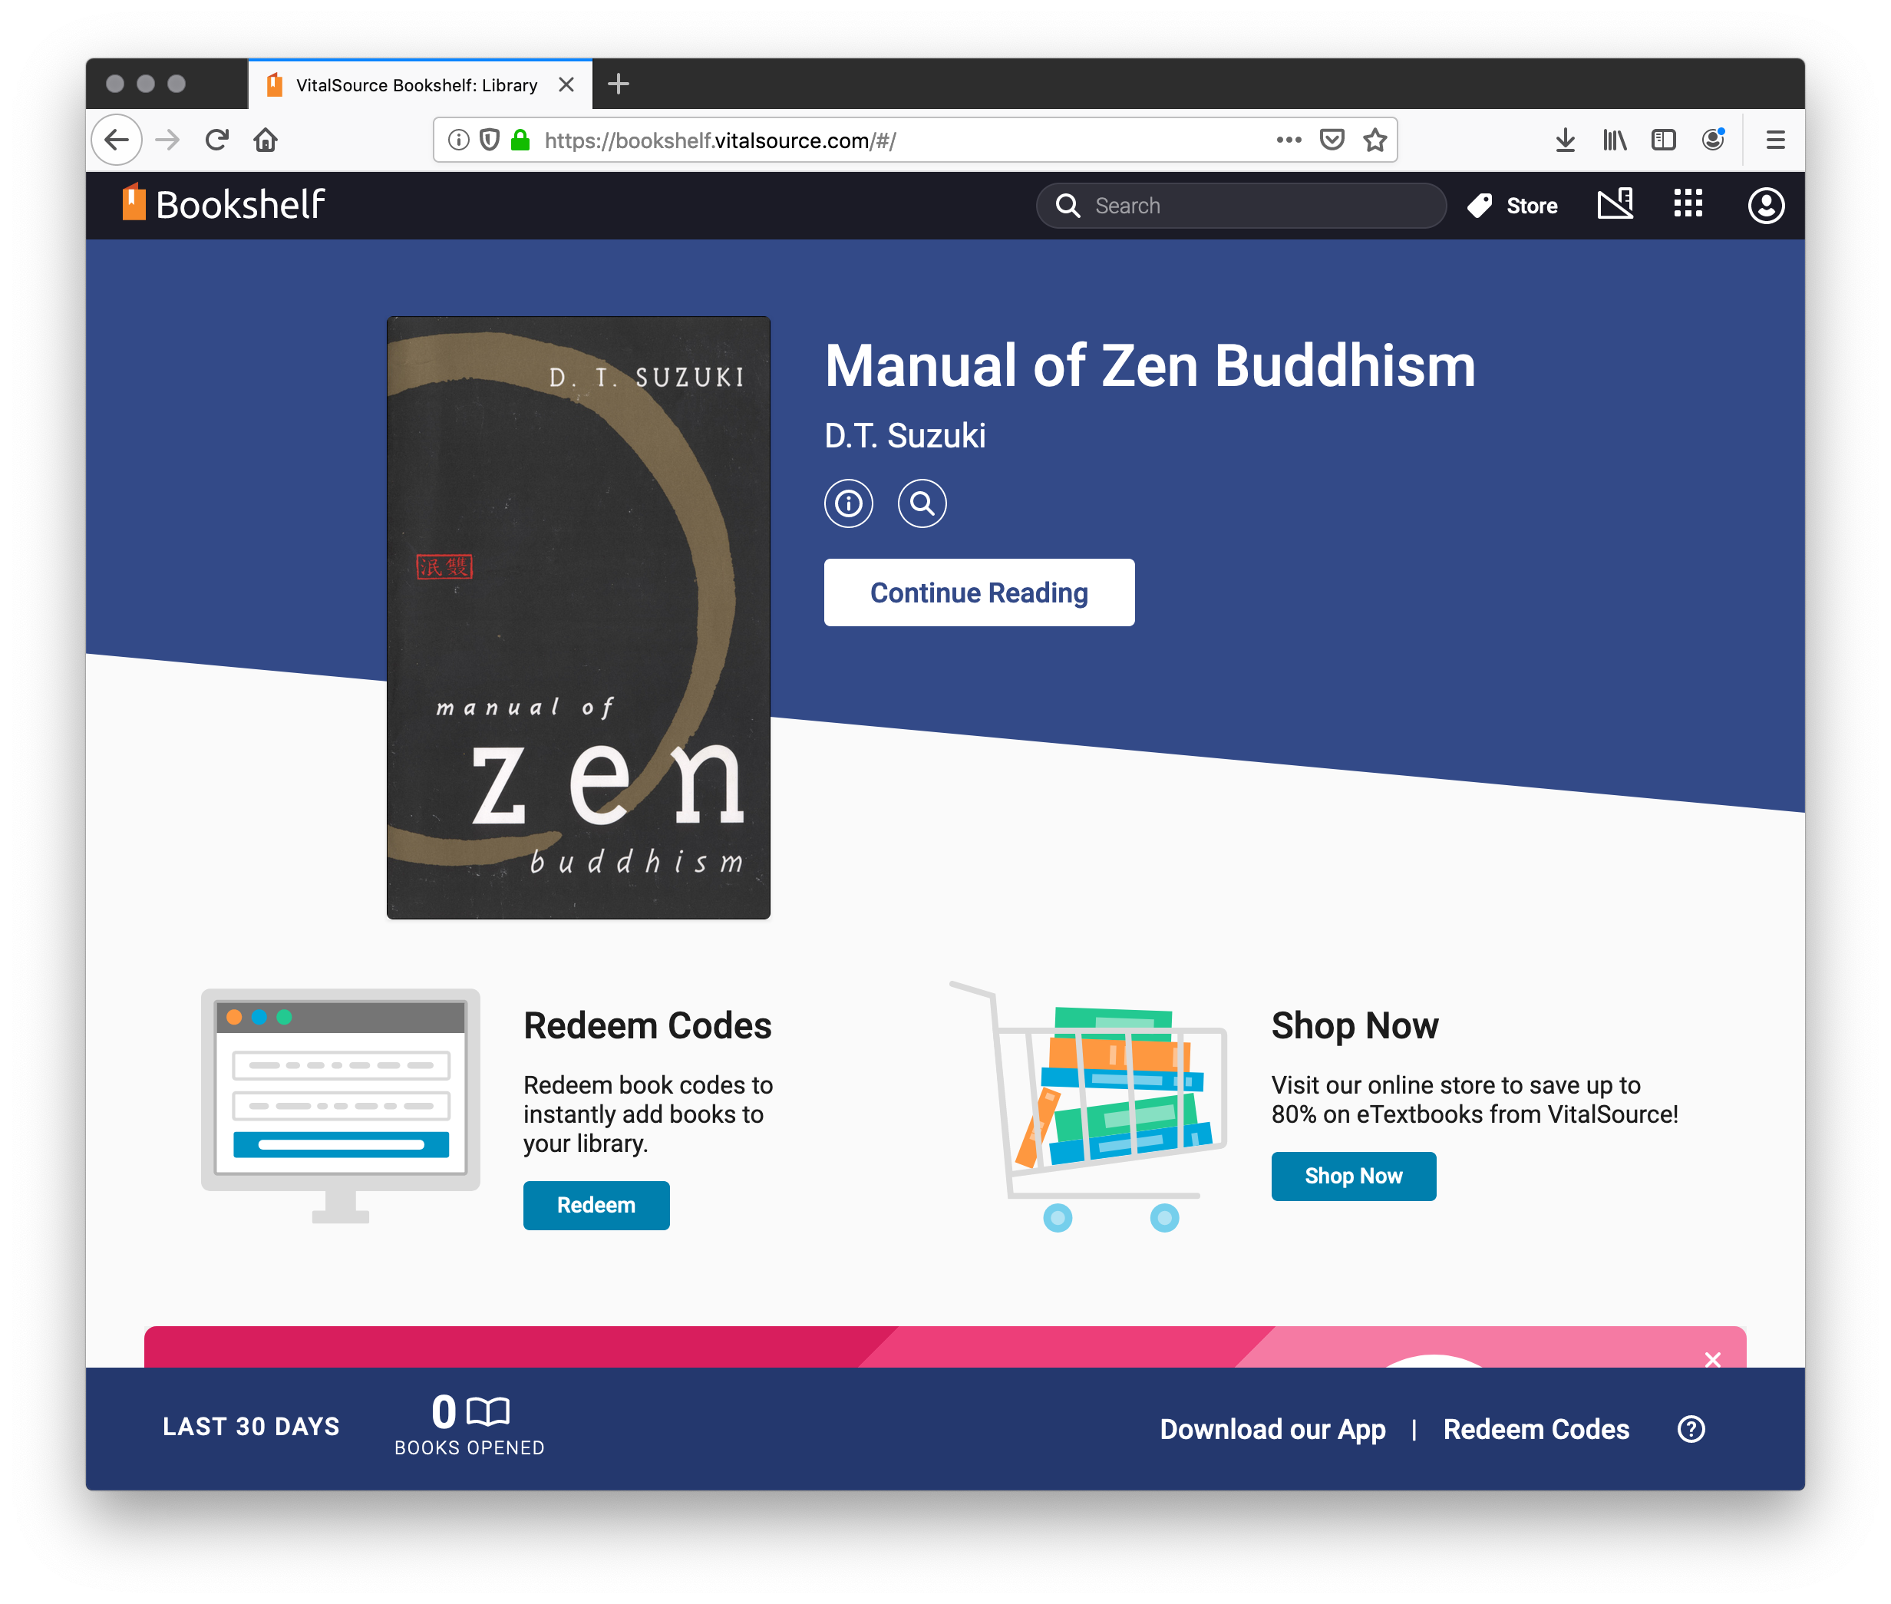Close the bottom pink banner

(x=1711, y=1358)
